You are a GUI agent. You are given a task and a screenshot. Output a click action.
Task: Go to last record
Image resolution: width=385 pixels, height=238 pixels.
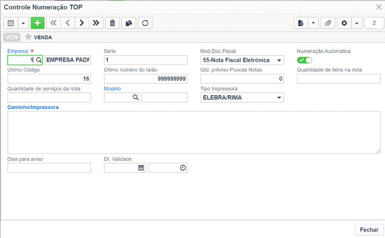click(x=96, y=23)
